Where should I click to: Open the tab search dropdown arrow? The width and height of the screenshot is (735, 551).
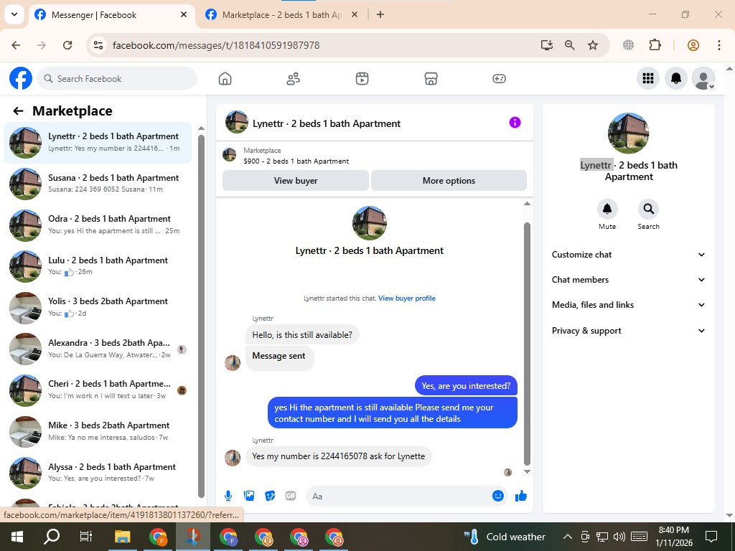(14, 14)
